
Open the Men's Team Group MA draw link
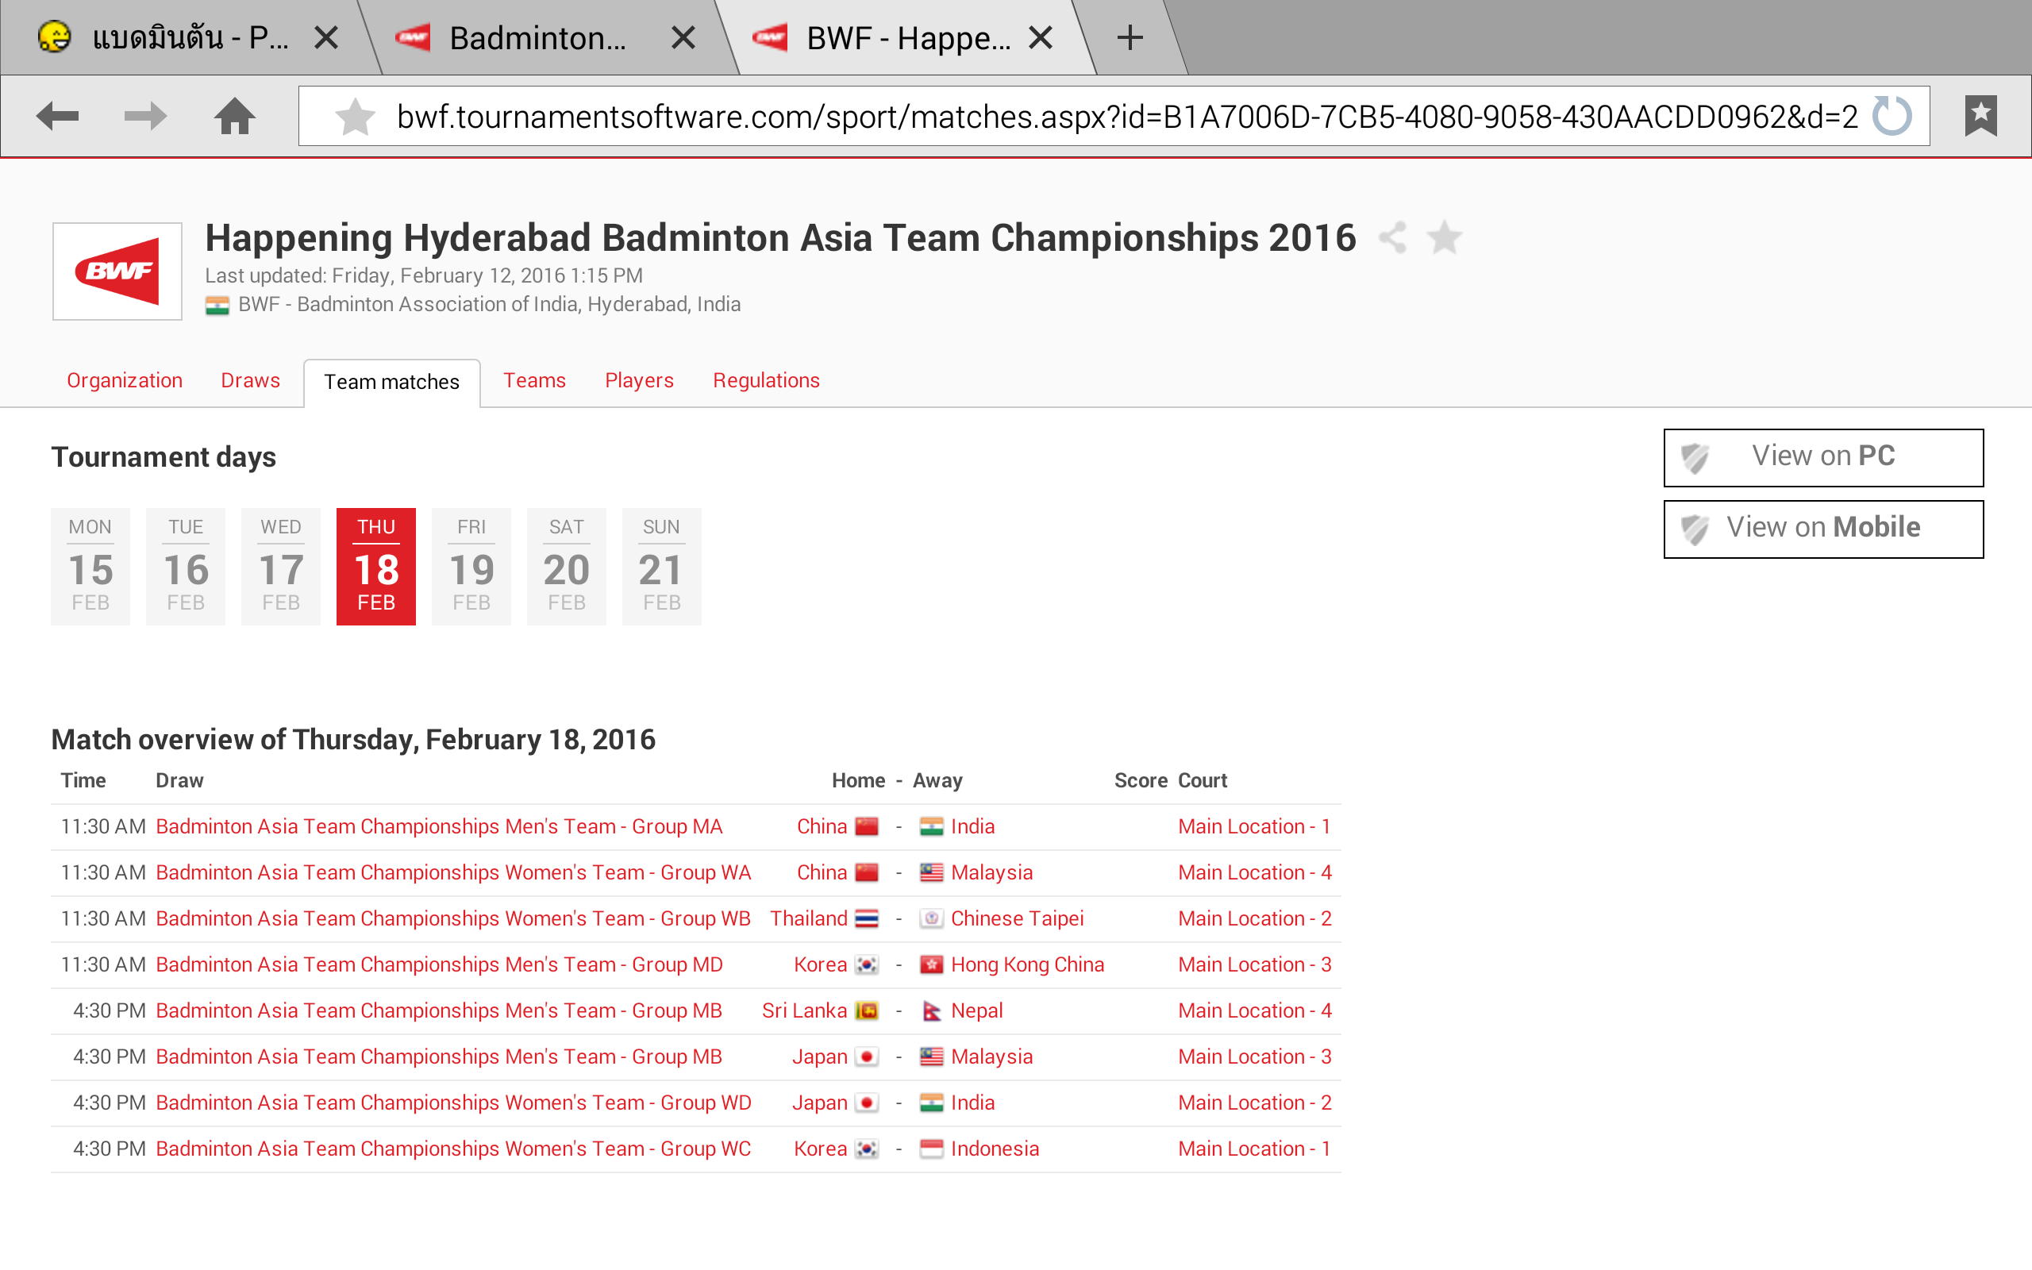pos(439,826)
